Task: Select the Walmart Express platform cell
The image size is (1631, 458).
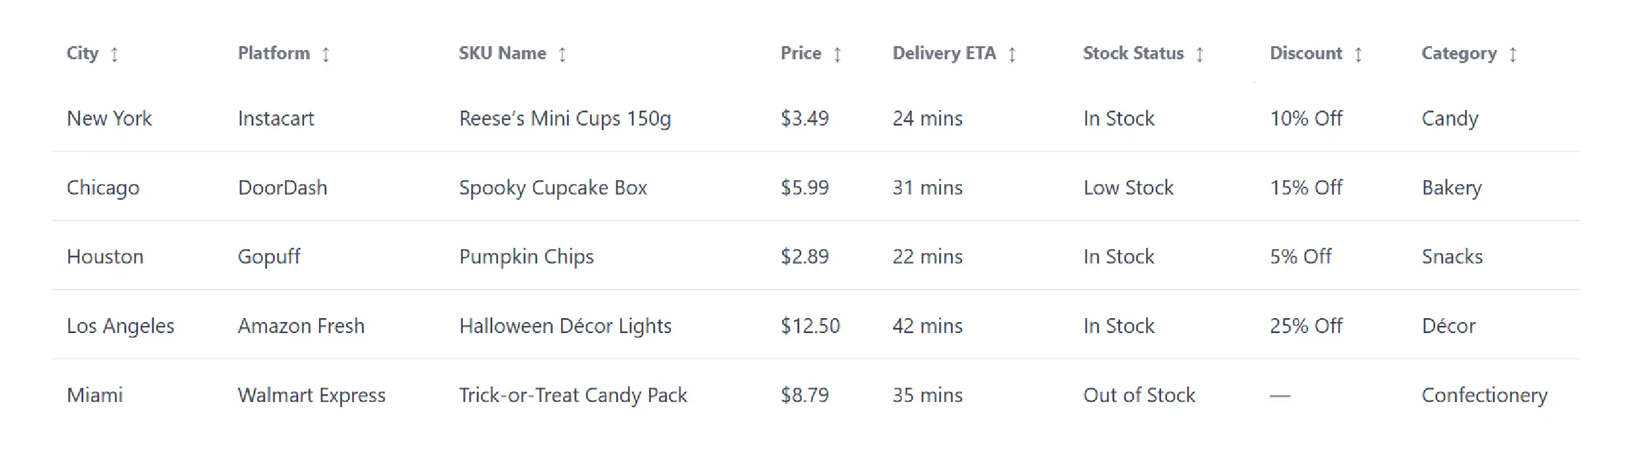Action: tap(311, 395)
